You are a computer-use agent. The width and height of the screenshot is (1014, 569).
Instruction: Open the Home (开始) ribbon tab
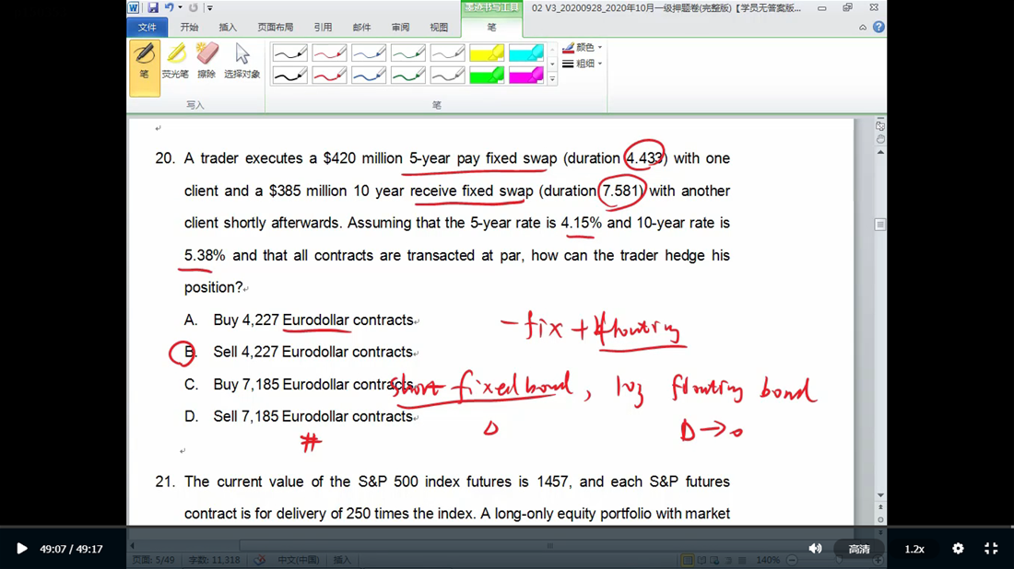[189, 27]
